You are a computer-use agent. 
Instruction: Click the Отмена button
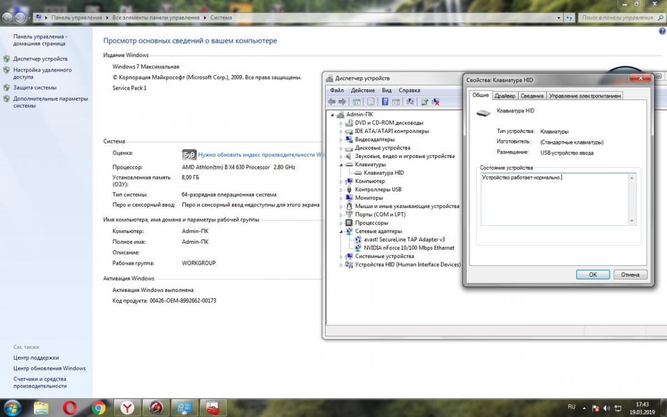click(630, 275)
